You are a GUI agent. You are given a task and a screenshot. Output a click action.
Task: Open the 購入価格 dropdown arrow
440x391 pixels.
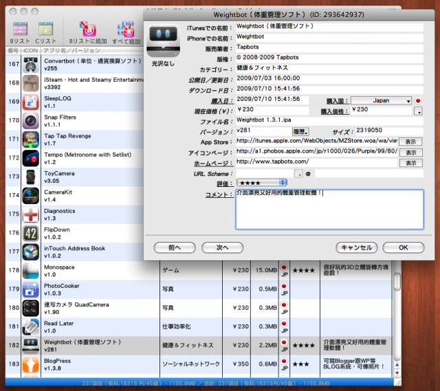pos(418,111)
